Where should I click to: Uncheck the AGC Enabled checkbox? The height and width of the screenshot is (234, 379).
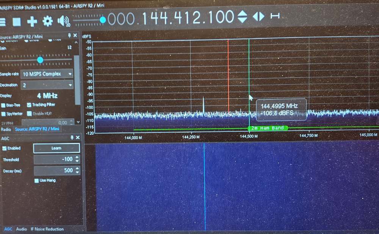(x=5, y=148)
